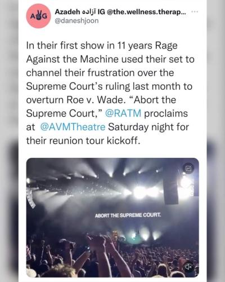The image size is (225, 282).
Task: Click the truncated IG @the.wellness.therap... text
Action: tap(142, 12)
